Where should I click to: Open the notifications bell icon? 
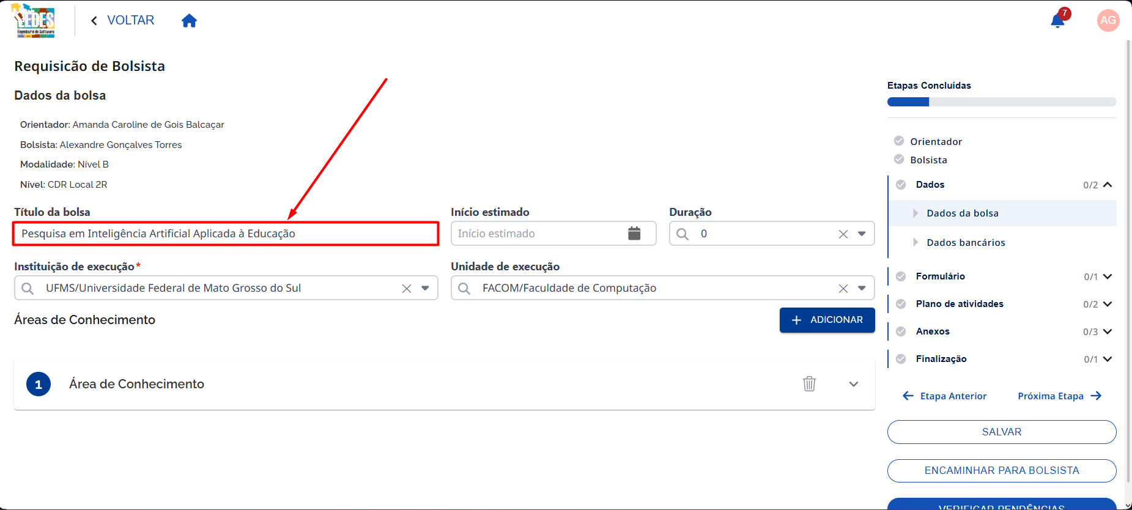1058,20
